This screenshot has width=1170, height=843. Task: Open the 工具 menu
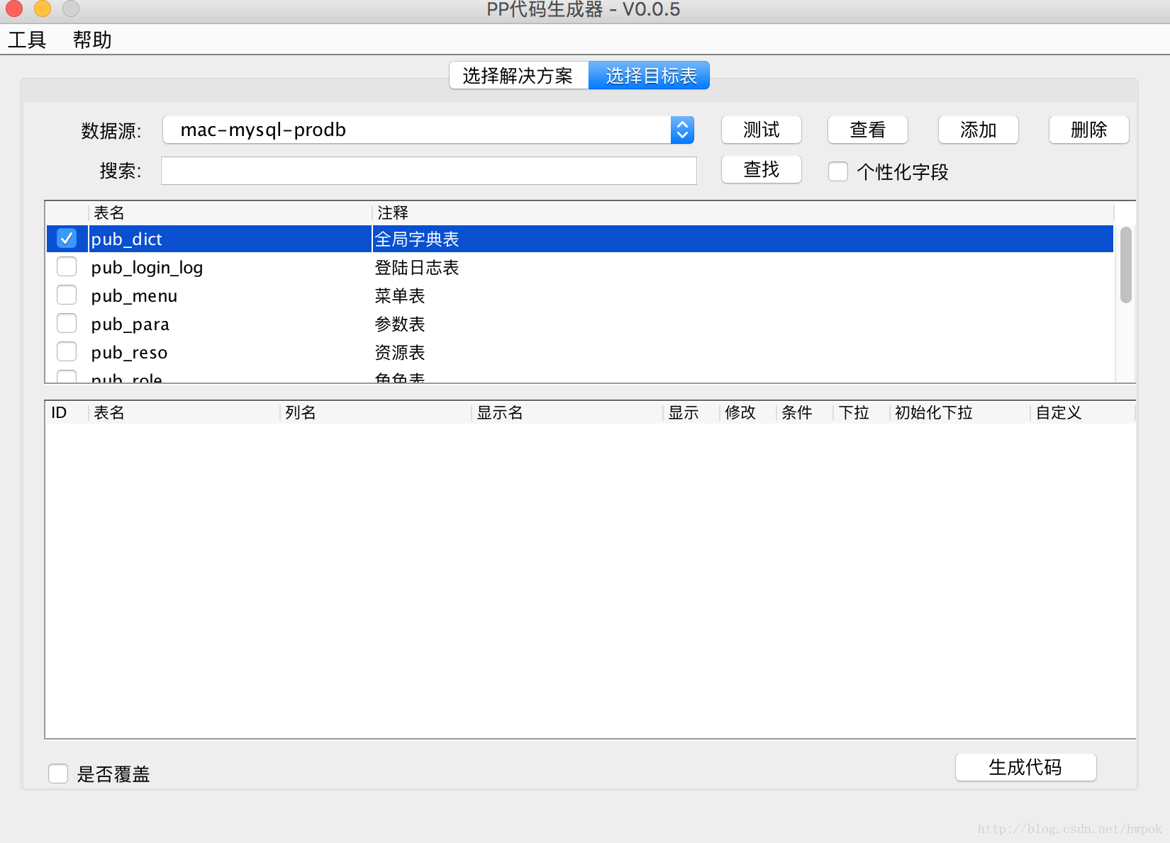coord(27,40)
